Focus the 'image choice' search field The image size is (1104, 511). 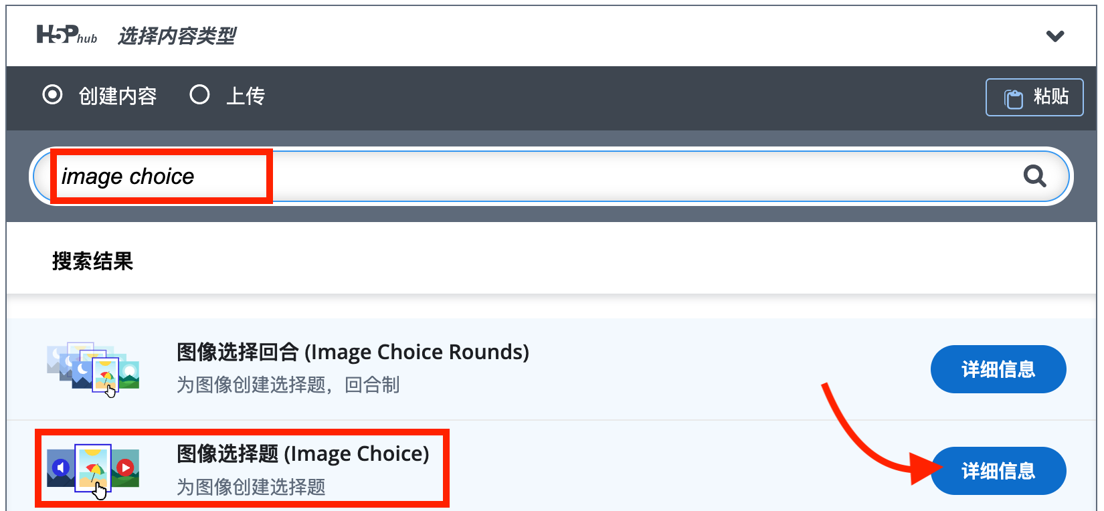pyautogui.click(x=535, y=176)
